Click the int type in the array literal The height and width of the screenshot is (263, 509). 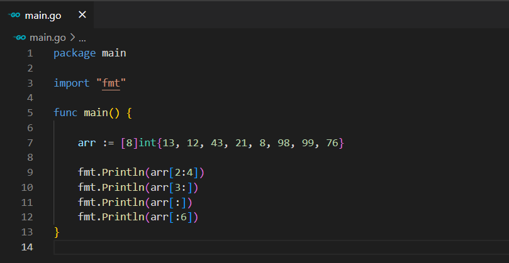147,143
